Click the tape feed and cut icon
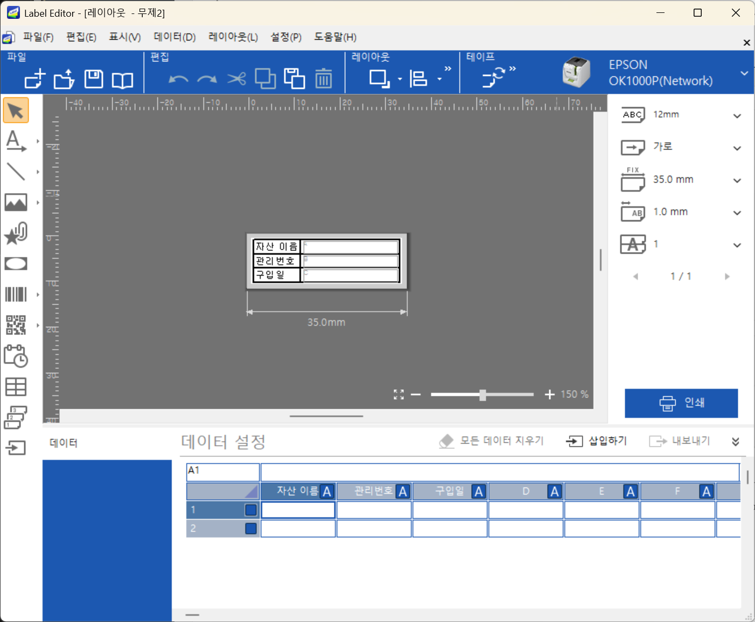Viewport: 755px width, 622px height. 493,77
